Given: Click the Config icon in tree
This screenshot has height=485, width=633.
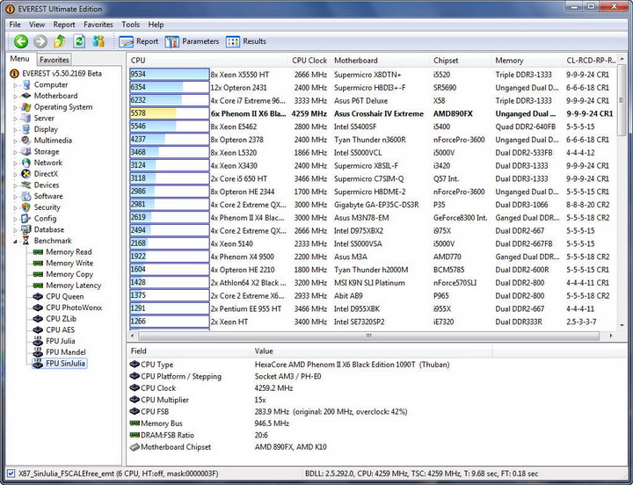Looking at the screenshot, I should tap(26, 218).
